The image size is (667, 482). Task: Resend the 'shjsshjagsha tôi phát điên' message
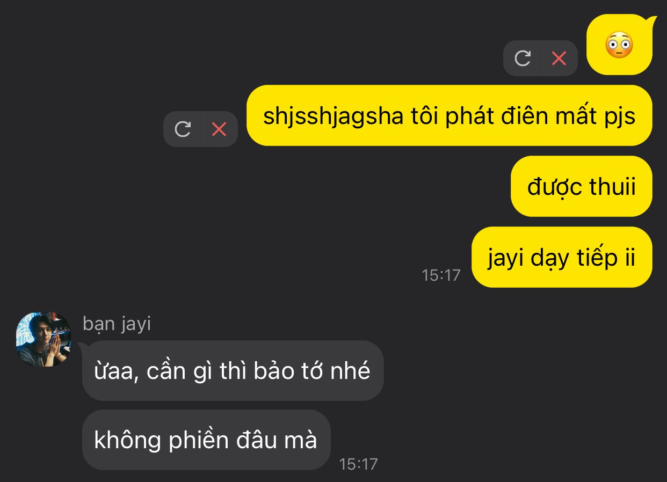[183, 129]
